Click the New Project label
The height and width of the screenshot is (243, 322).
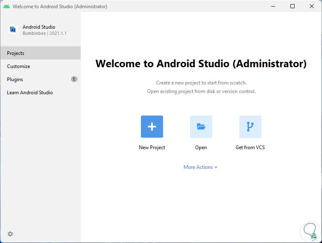pos(152,148)
